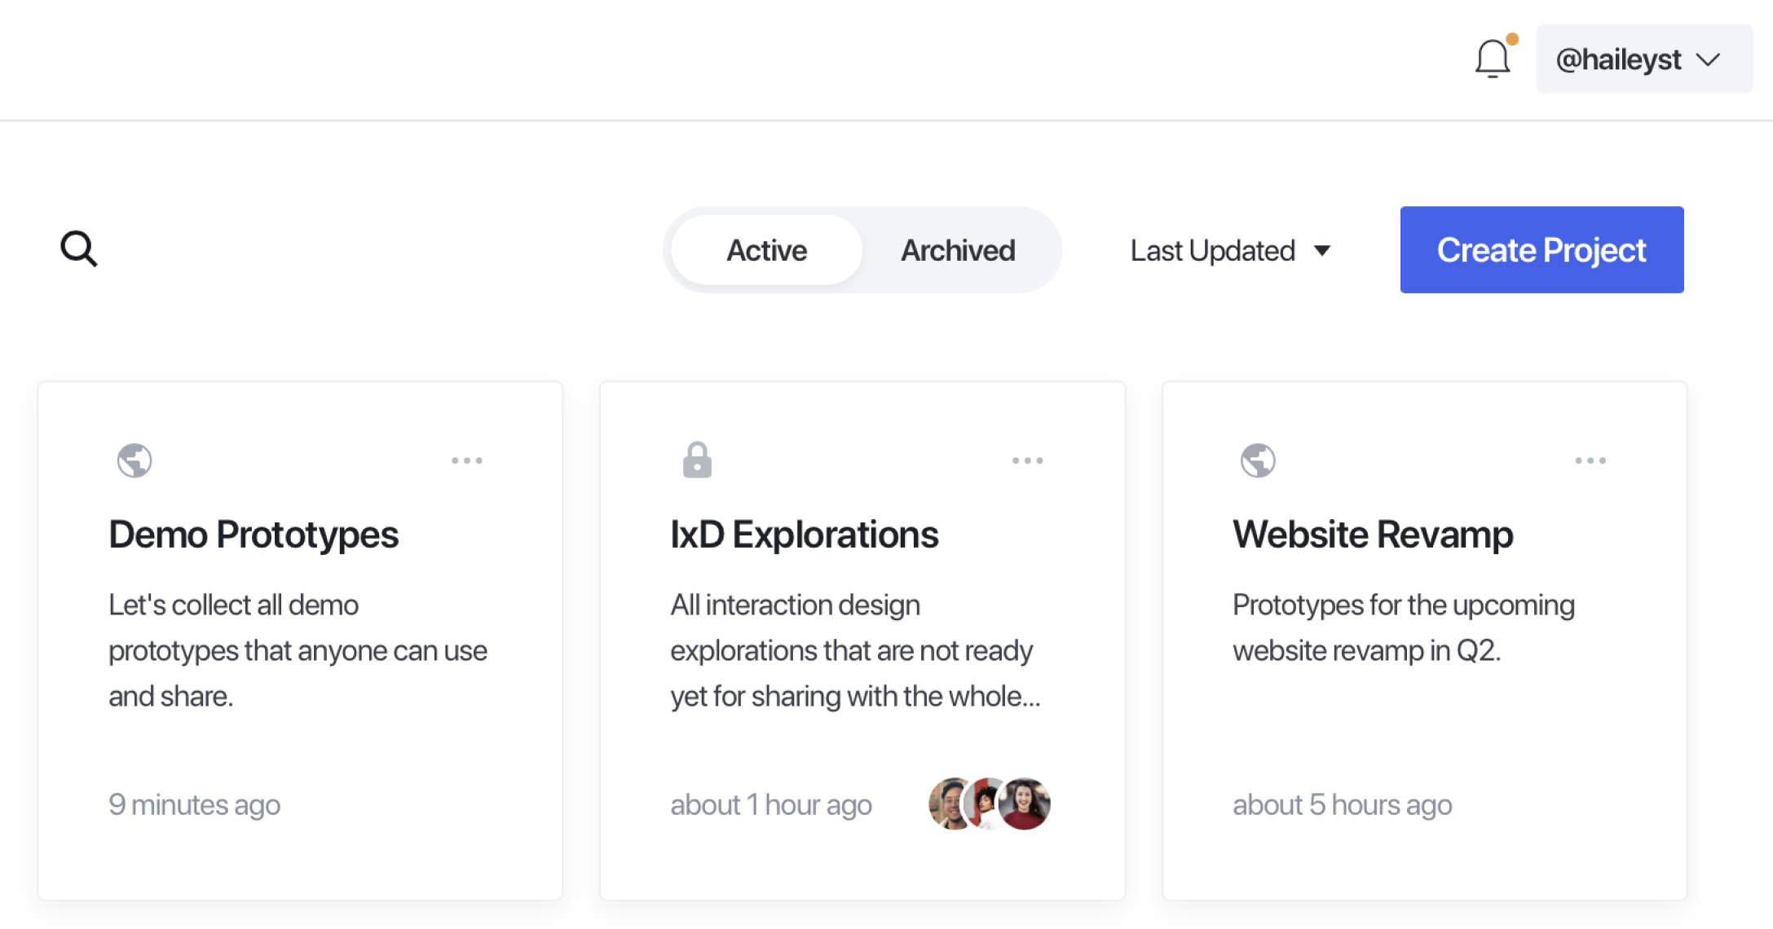The width and height of the screenshot is (1773, 929).
Task: Open the Website Revamp project title
Action: pos(1373,535)
